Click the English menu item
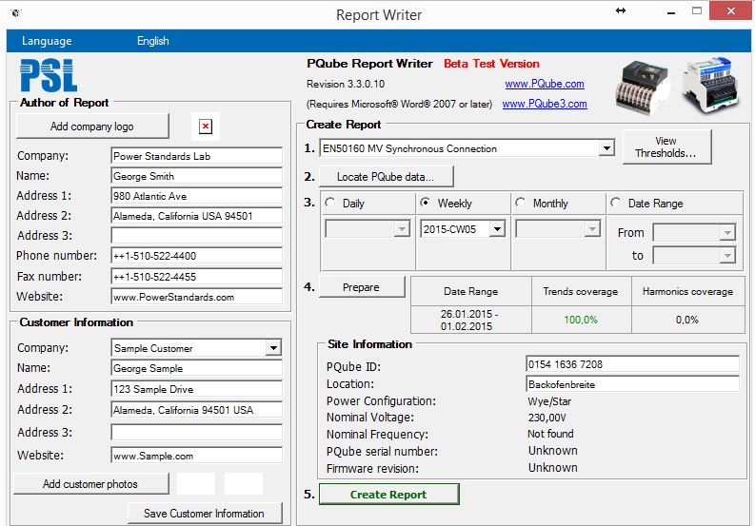The width and height of the screenshot is (755, 526). (152, 41)
